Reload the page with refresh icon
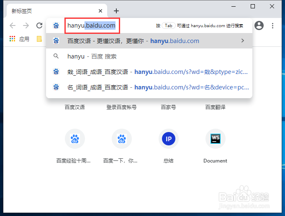This screenshot has height=216, width=285. click(39, 25)
